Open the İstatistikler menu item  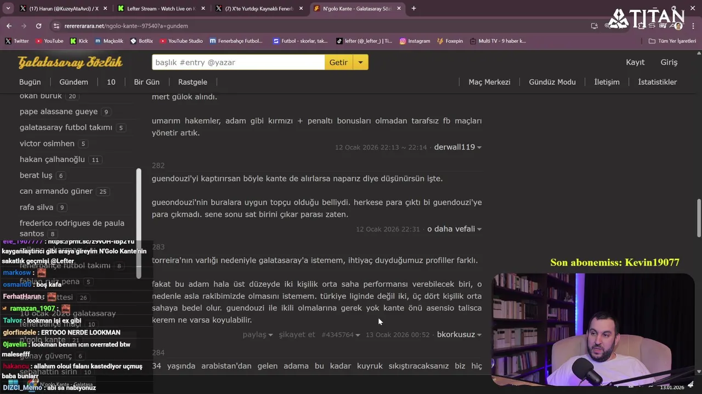(657, 82)
